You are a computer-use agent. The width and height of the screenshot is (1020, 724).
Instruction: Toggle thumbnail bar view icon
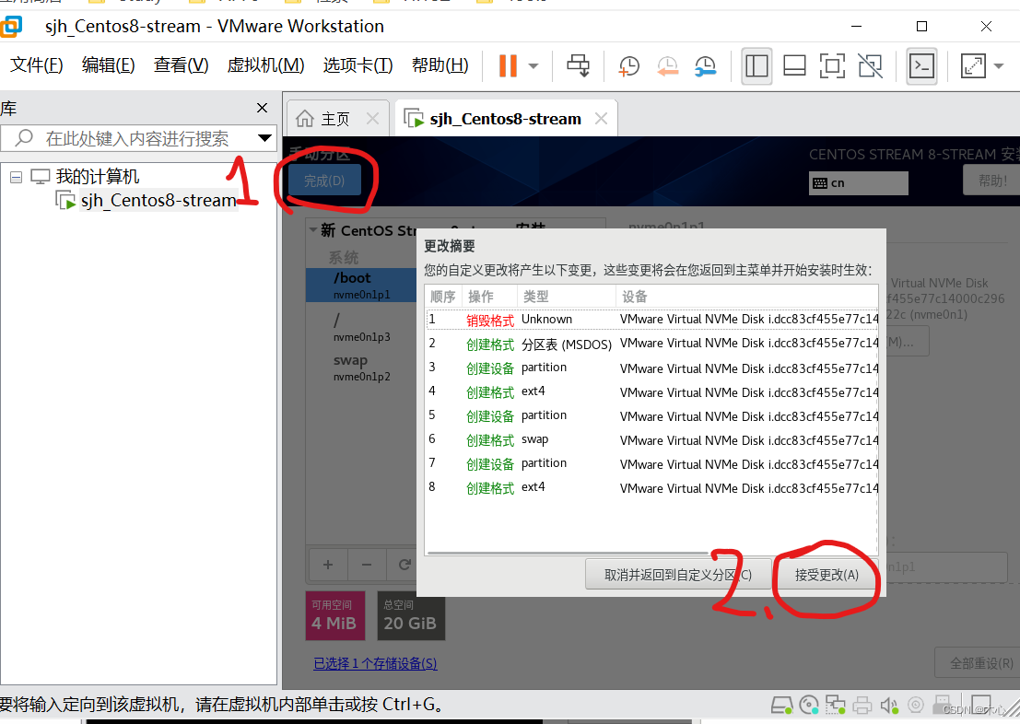tap(794, 65)
